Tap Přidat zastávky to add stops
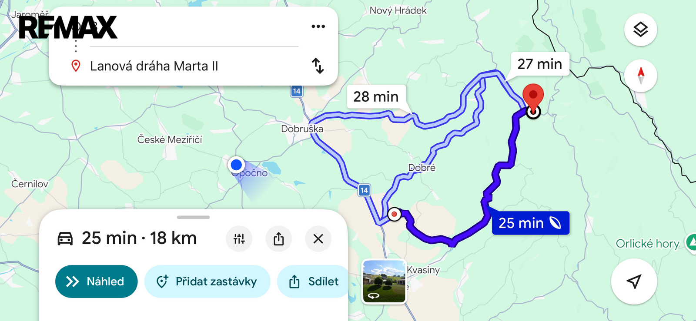 pos(207,281)
